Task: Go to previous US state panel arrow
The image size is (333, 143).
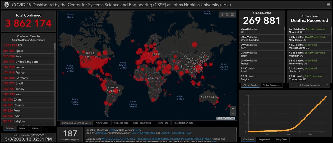Action: click(x=292, y=85)
